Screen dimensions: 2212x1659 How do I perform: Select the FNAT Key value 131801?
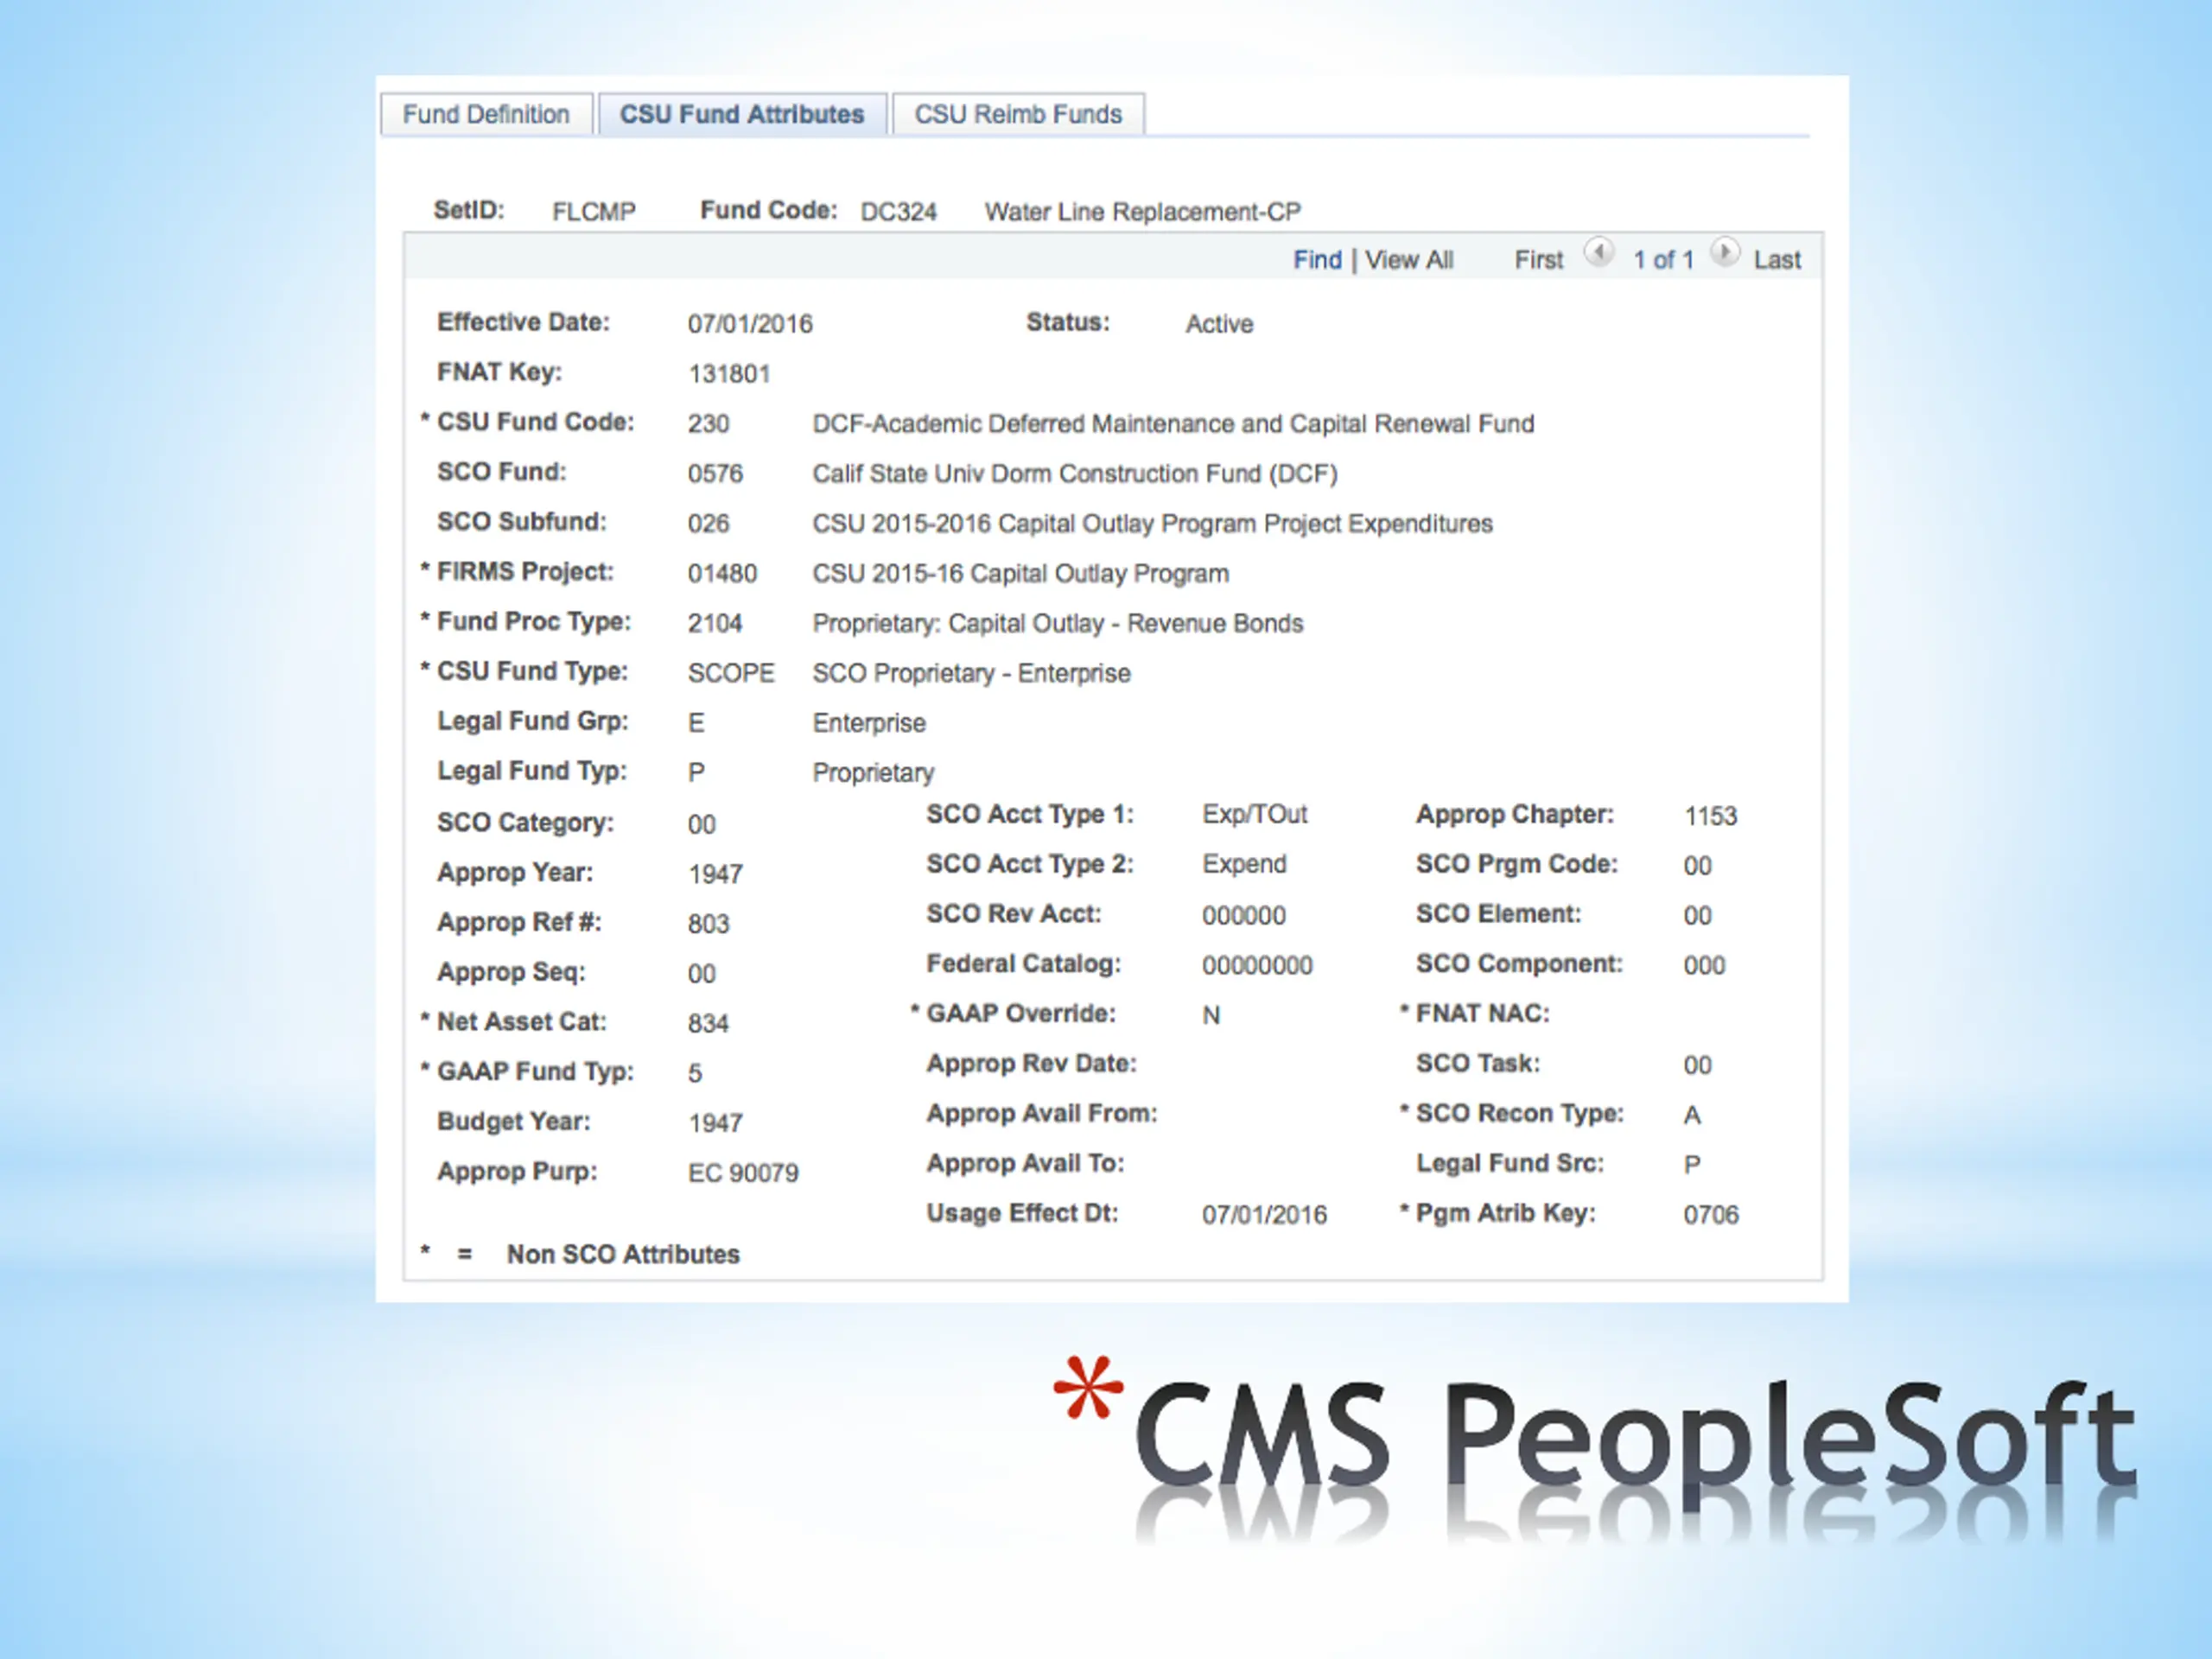coord(729,374)
